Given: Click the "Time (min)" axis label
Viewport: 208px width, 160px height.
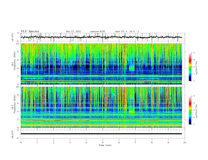Looking at the screenshot, I should 105,145.
